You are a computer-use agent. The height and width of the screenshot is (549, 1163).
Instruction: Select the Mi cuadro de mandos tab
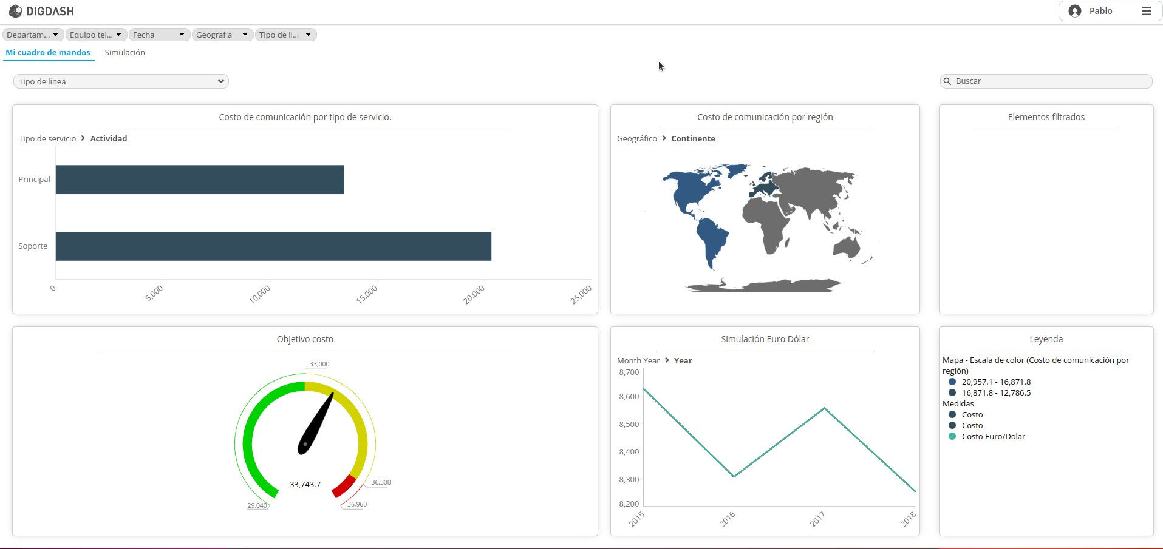[48, 53]
